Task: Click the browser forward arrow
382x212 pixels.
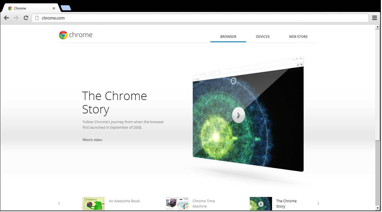Action: click(x=16, y=18)
